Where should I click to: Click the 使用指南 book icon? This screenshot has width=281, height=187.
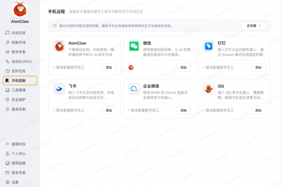[x=7, y=163]
